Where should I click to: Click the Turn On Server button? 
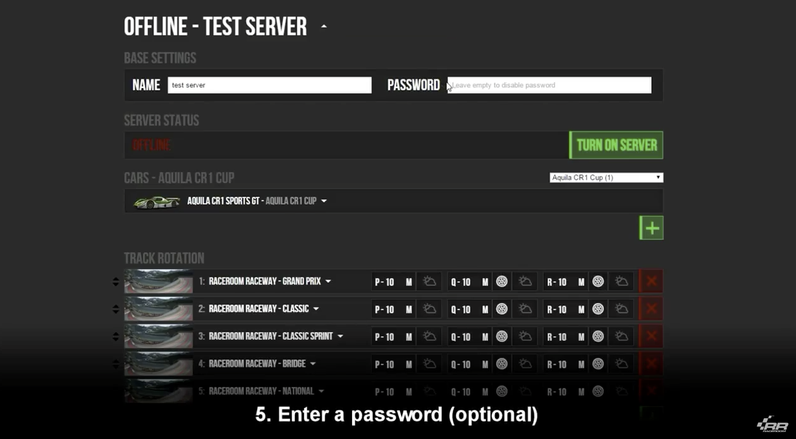pyautogui.click(x=616, y=145)
